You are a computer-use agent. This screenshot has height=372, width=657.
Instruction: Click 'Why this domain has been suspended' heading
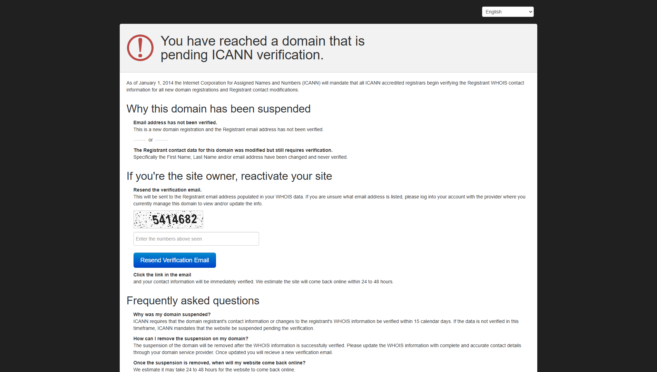pos(218,109)
